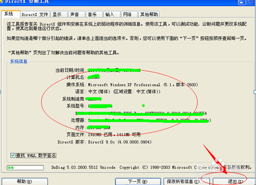Screen dimensions: 256x185
Task: Open the DirectX 文件 tab
Action: tap(35, 14)
